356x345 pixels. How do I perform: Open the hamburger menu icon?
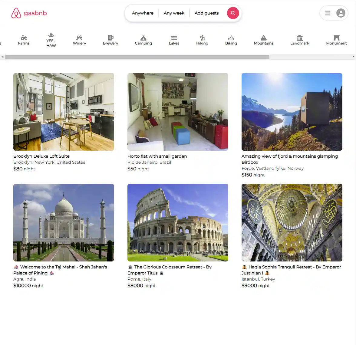pyautogui.click(x=328, y=13)
